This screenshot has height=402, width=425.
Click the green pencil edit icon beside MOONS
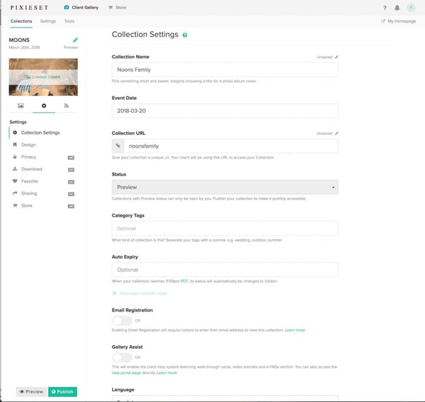point(75,40)
